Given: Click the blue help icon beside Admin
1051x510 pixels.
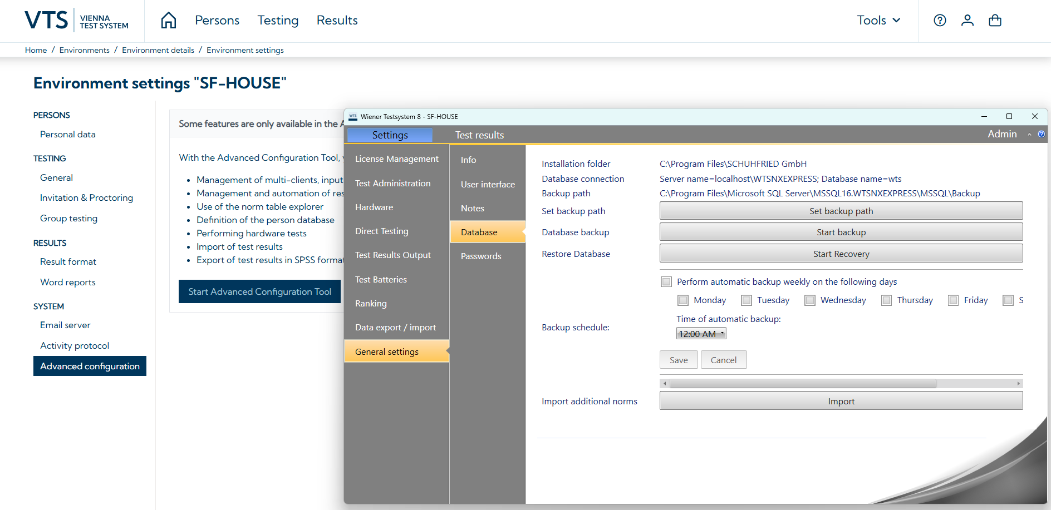Looking at the screenshot, I should coord(1042,134).
